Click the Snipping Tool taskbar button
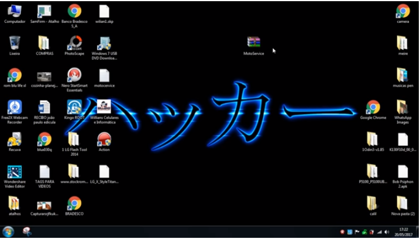Screen dimensions: 420x239 pyautogui.click(x=27, y=232)
